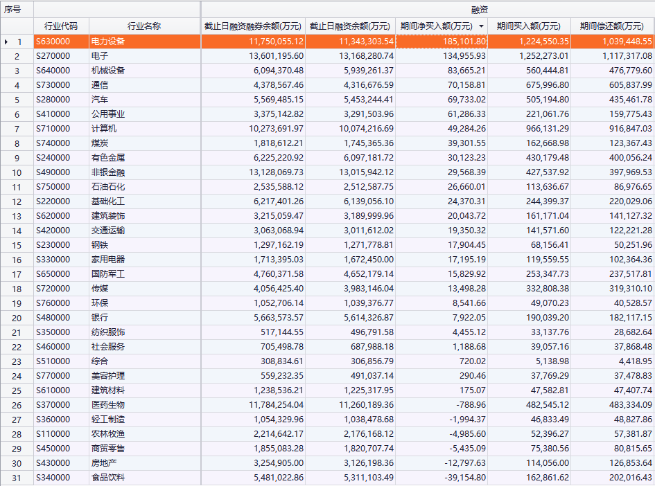655x486 pixels.
Task: Click the sort arrow in 期间净买入额 header
Action: [x=481, y=26]
